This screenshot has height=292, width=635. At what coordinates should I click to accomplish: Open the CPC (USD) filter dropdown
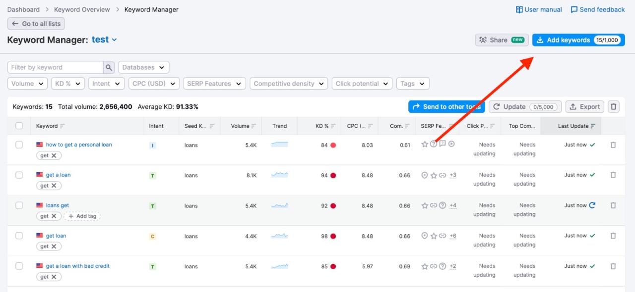tap(154, 84)
